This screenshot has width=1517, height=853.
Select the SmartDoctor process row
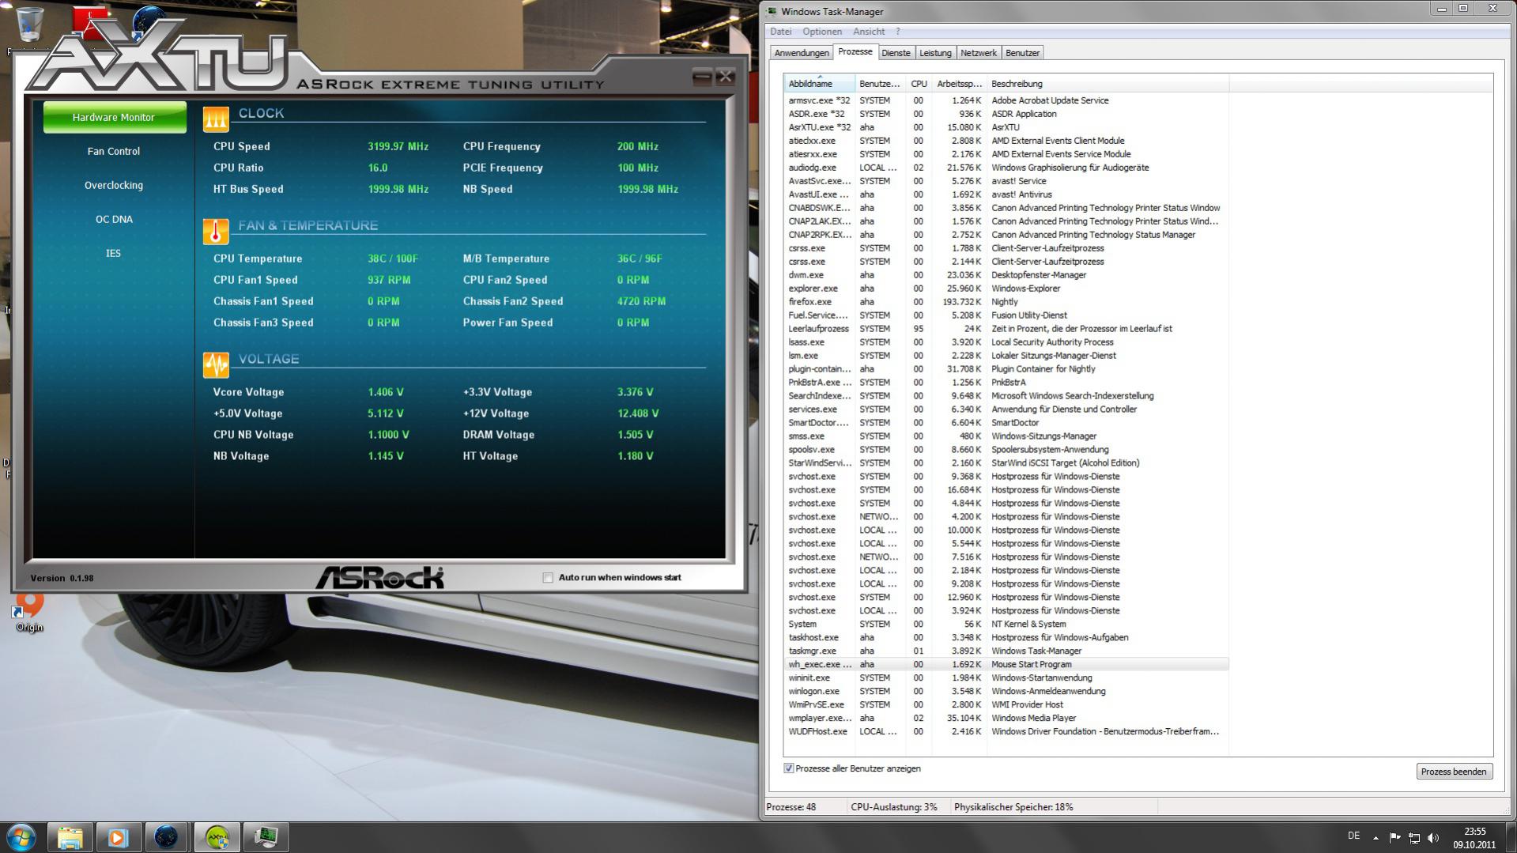pyautogui.click(x=1006, y=423)
